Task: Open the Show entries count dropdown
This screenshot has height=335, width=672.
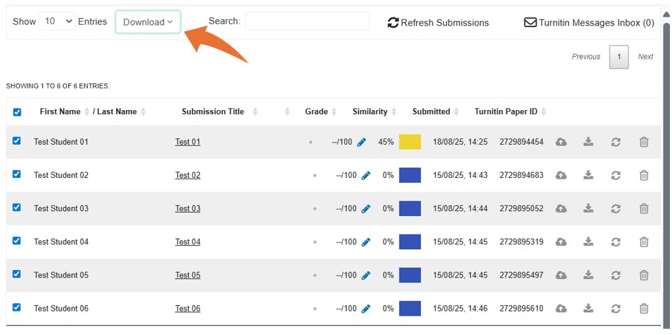Action: pos(57,21)
